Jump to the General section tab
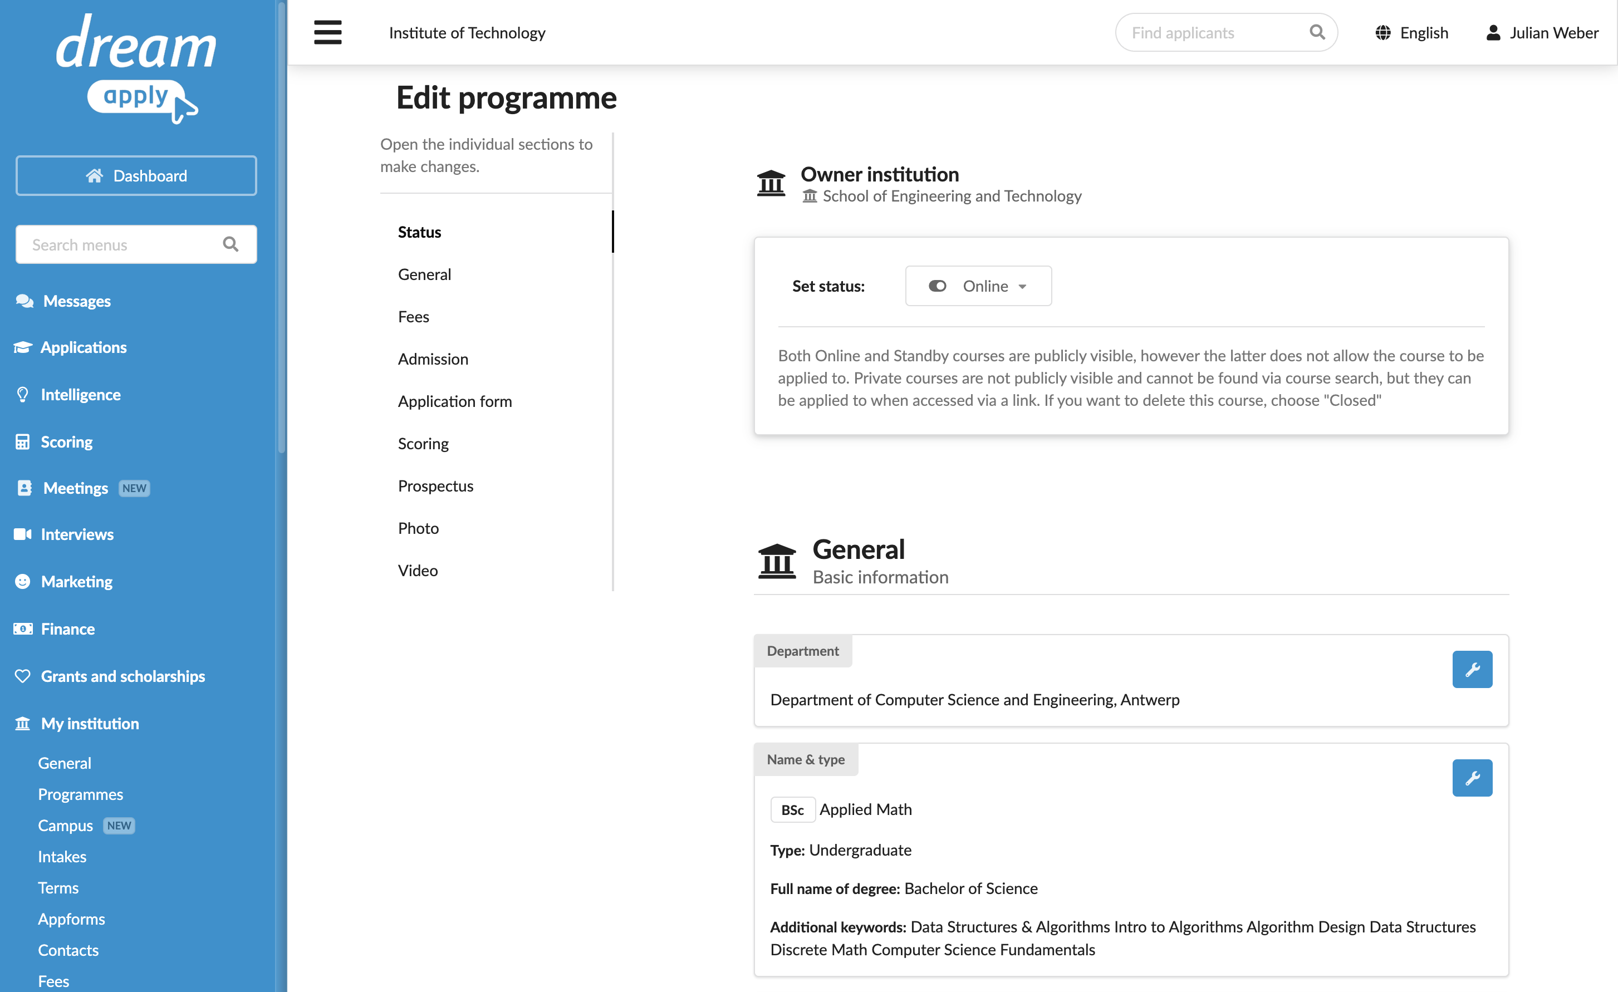This screenshot has height=992, width=1618. (424, 274)
